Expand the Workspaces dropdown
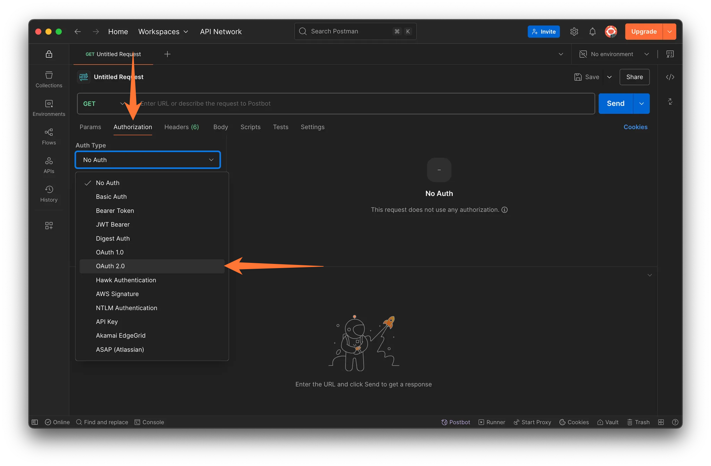The height and width of the screenshot is (466, 711). click(x=163, y=32)
